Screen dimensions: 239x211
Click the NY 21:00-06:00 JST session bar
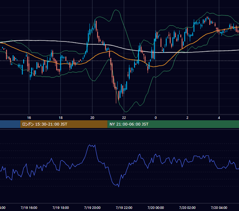[x=173, y=124]
